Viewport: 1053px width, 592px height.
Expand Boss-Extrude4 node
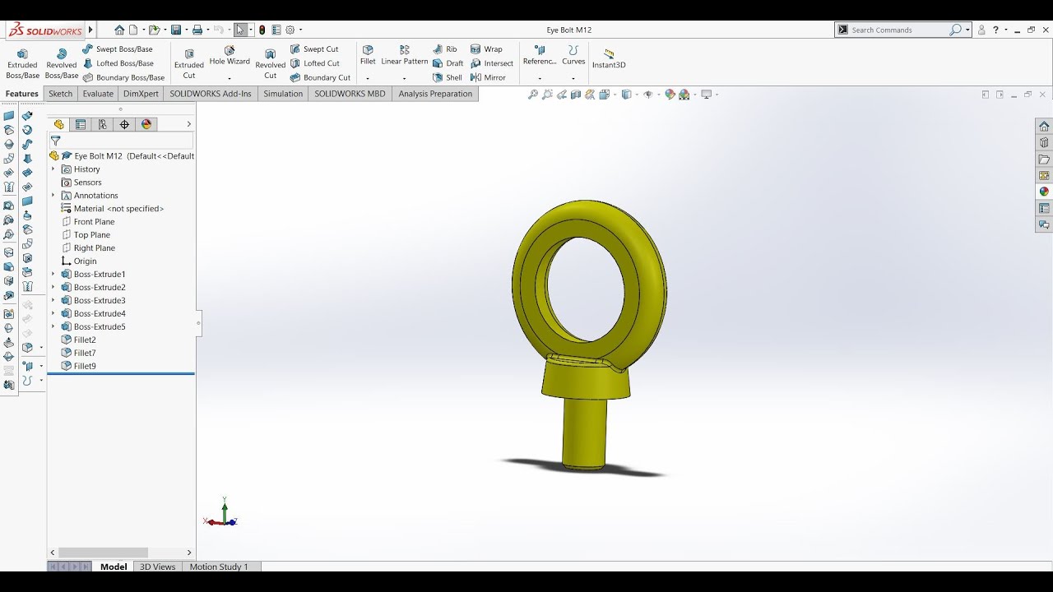(53, 313)
